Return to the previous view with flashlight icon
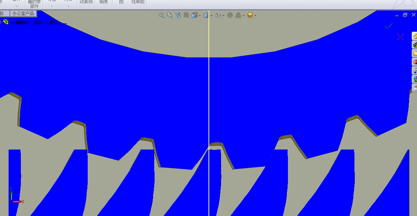The width and height of the screenshot is (417, 216). (178, 15)
